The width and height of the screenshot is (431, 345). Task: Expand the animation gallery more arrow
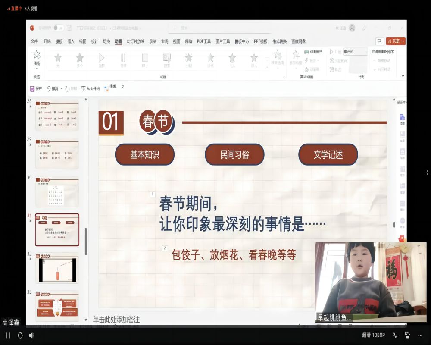(267, 66)
